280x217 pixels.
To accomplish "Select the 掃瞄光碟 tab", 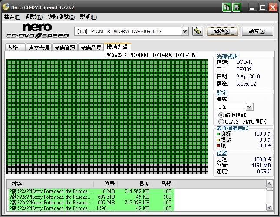I will point(117,47).
